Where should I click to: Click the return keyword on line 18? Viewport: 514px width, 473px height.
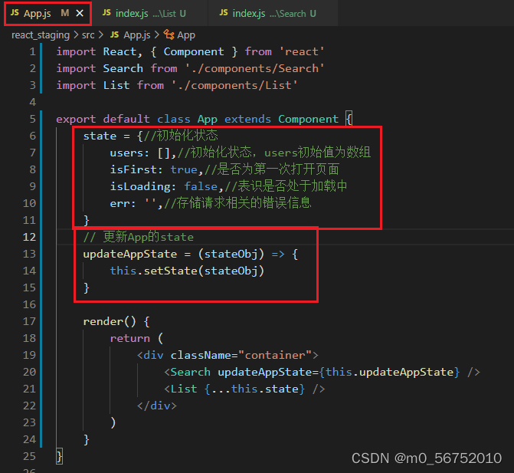point(129,338)
